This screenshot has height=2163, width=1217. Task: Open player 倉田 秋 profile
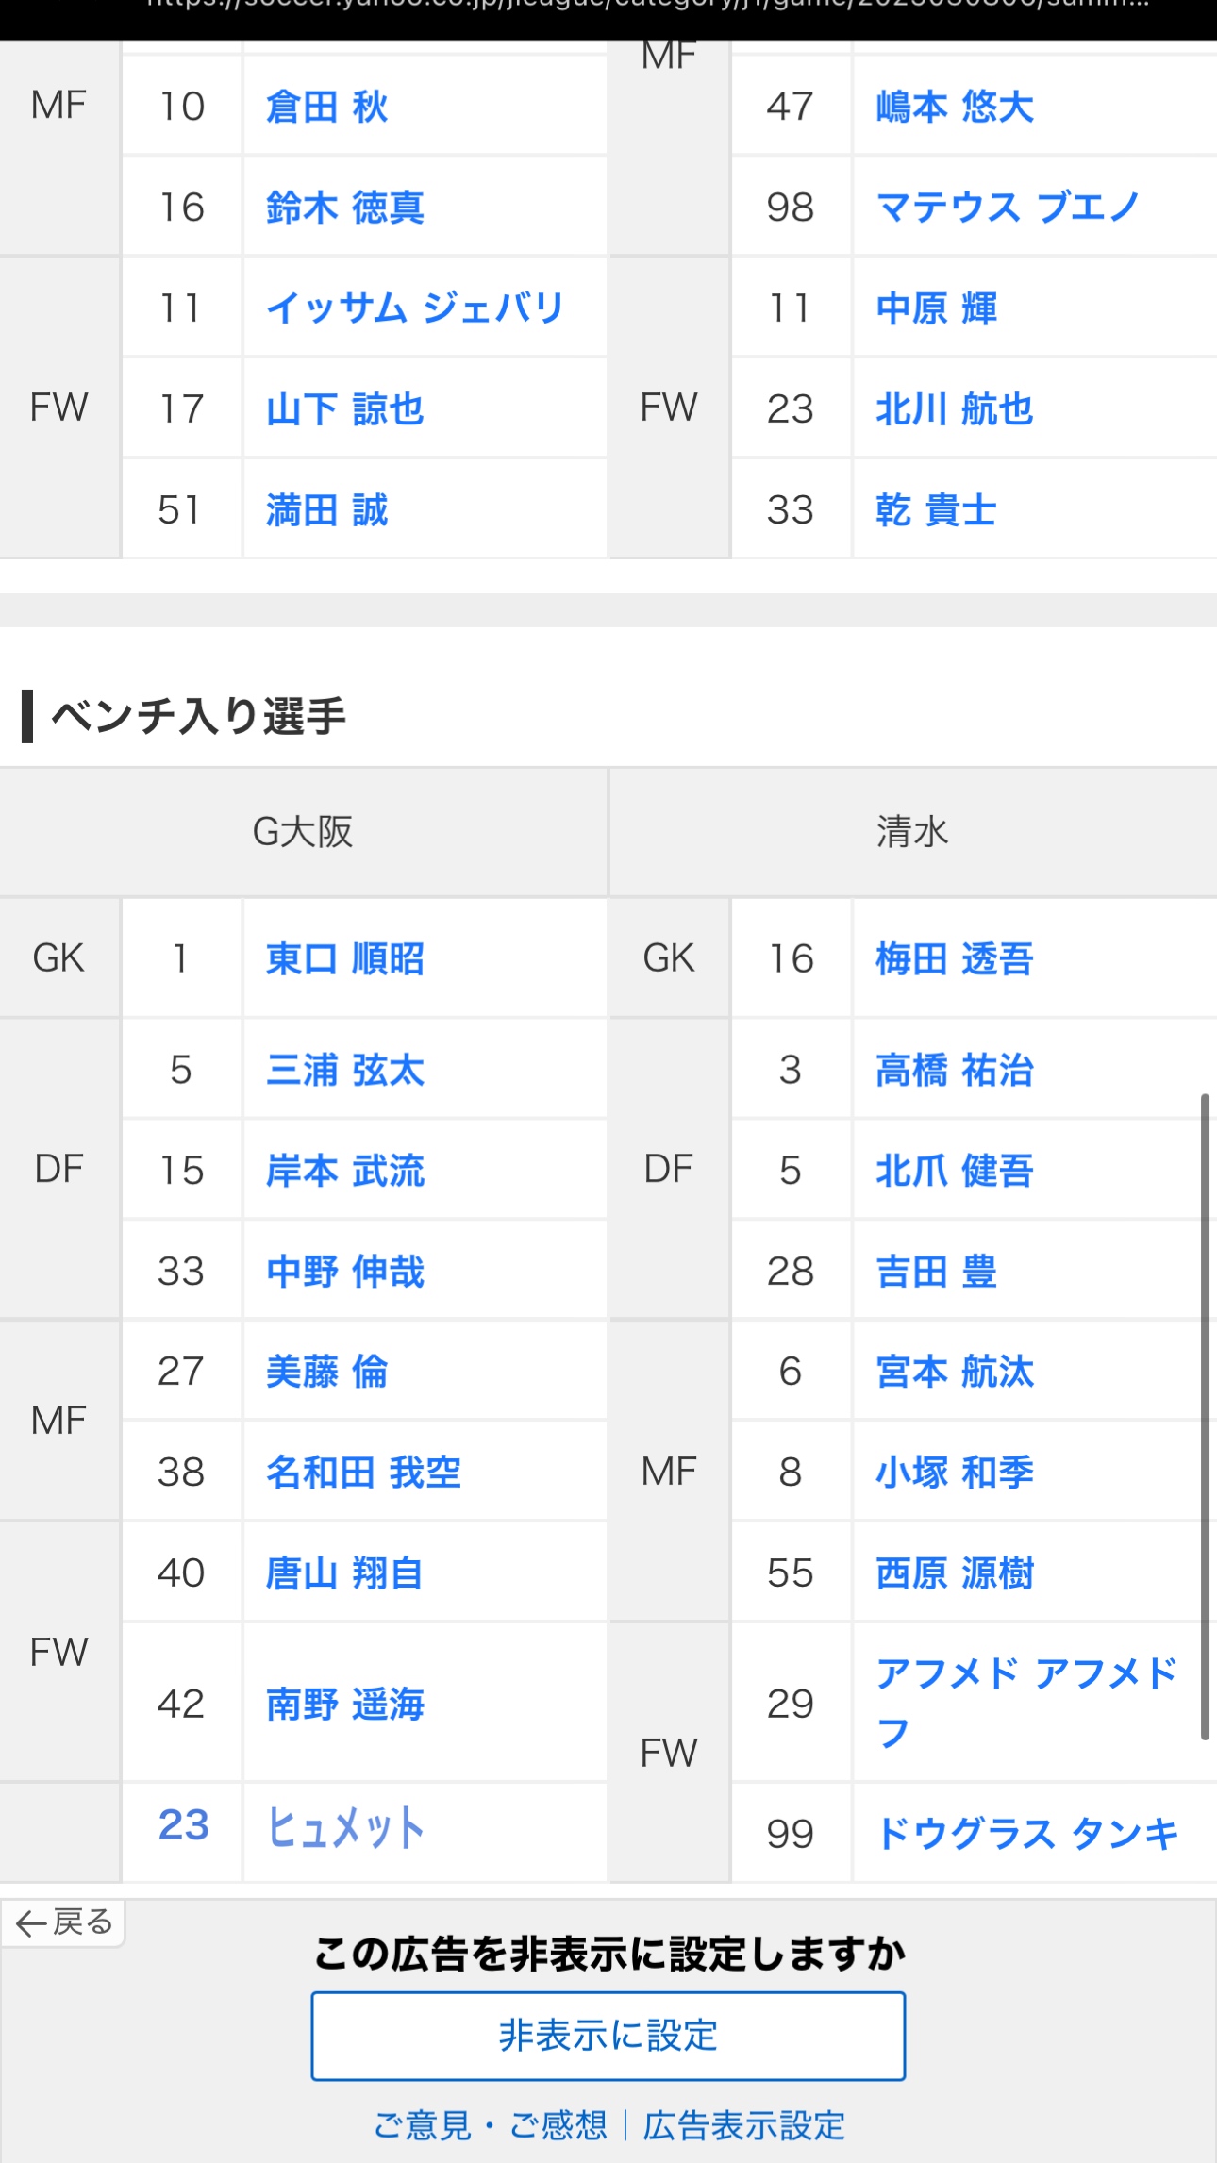click(x=326, y=106)
